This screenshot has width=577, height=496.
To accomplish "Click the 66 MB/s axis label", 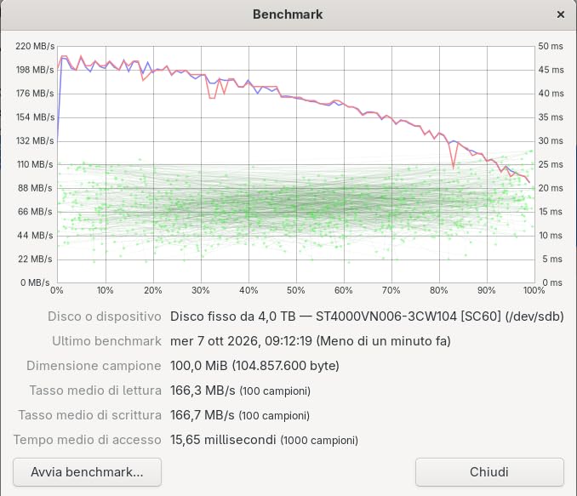I will pos(35,212).
